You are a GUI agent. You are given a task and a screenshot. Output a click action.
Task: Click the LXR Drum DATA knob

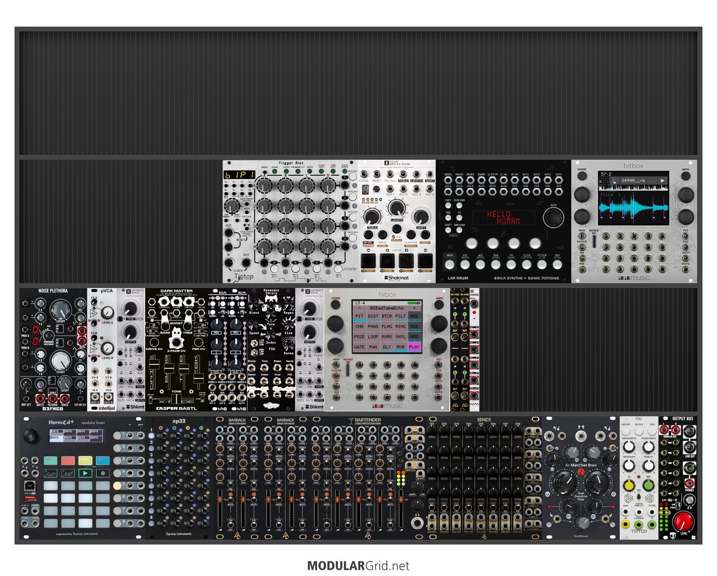(553, 218)
